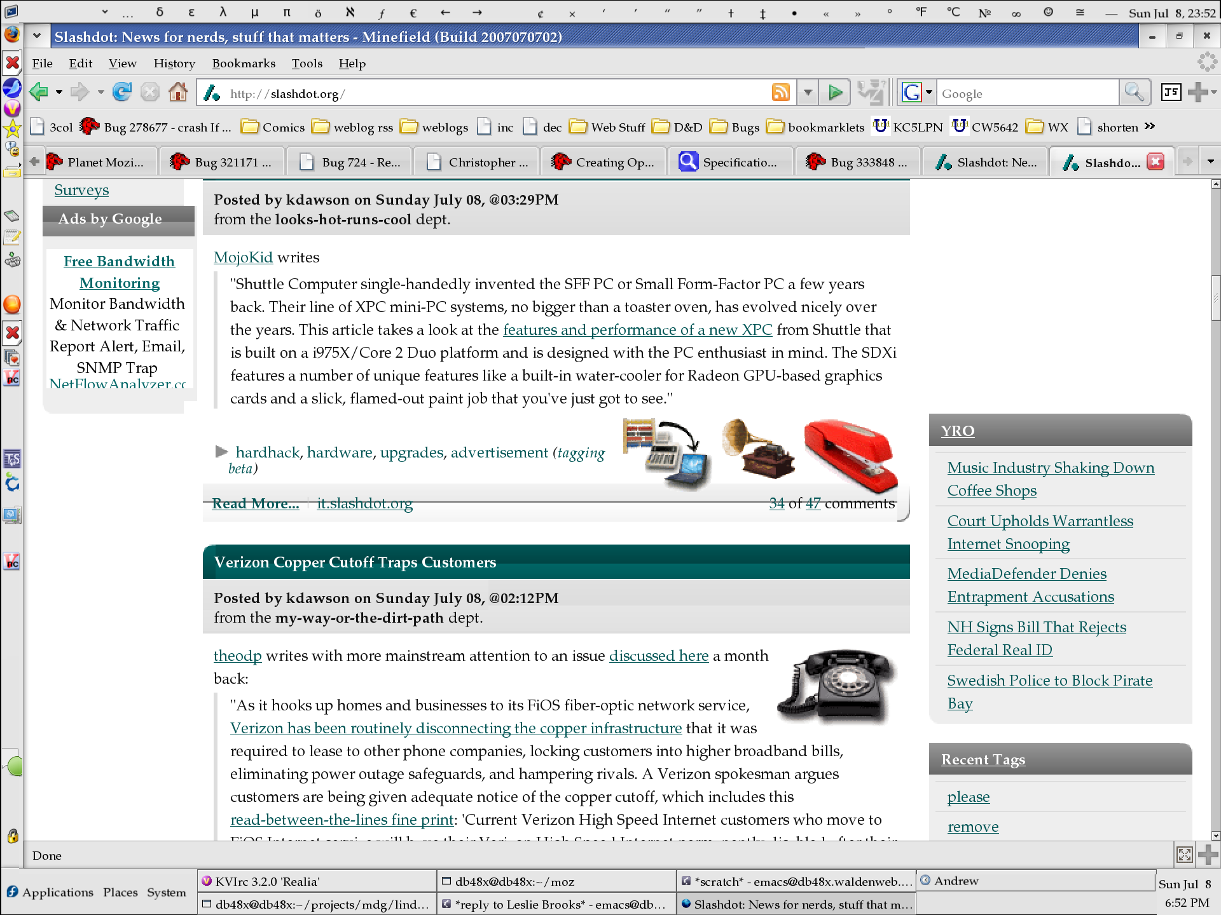Open the TS TeamSpeak launcher in side panel
Viewport: 1221px width, 915px height.
pyautogui.click(x=12, y=459)
